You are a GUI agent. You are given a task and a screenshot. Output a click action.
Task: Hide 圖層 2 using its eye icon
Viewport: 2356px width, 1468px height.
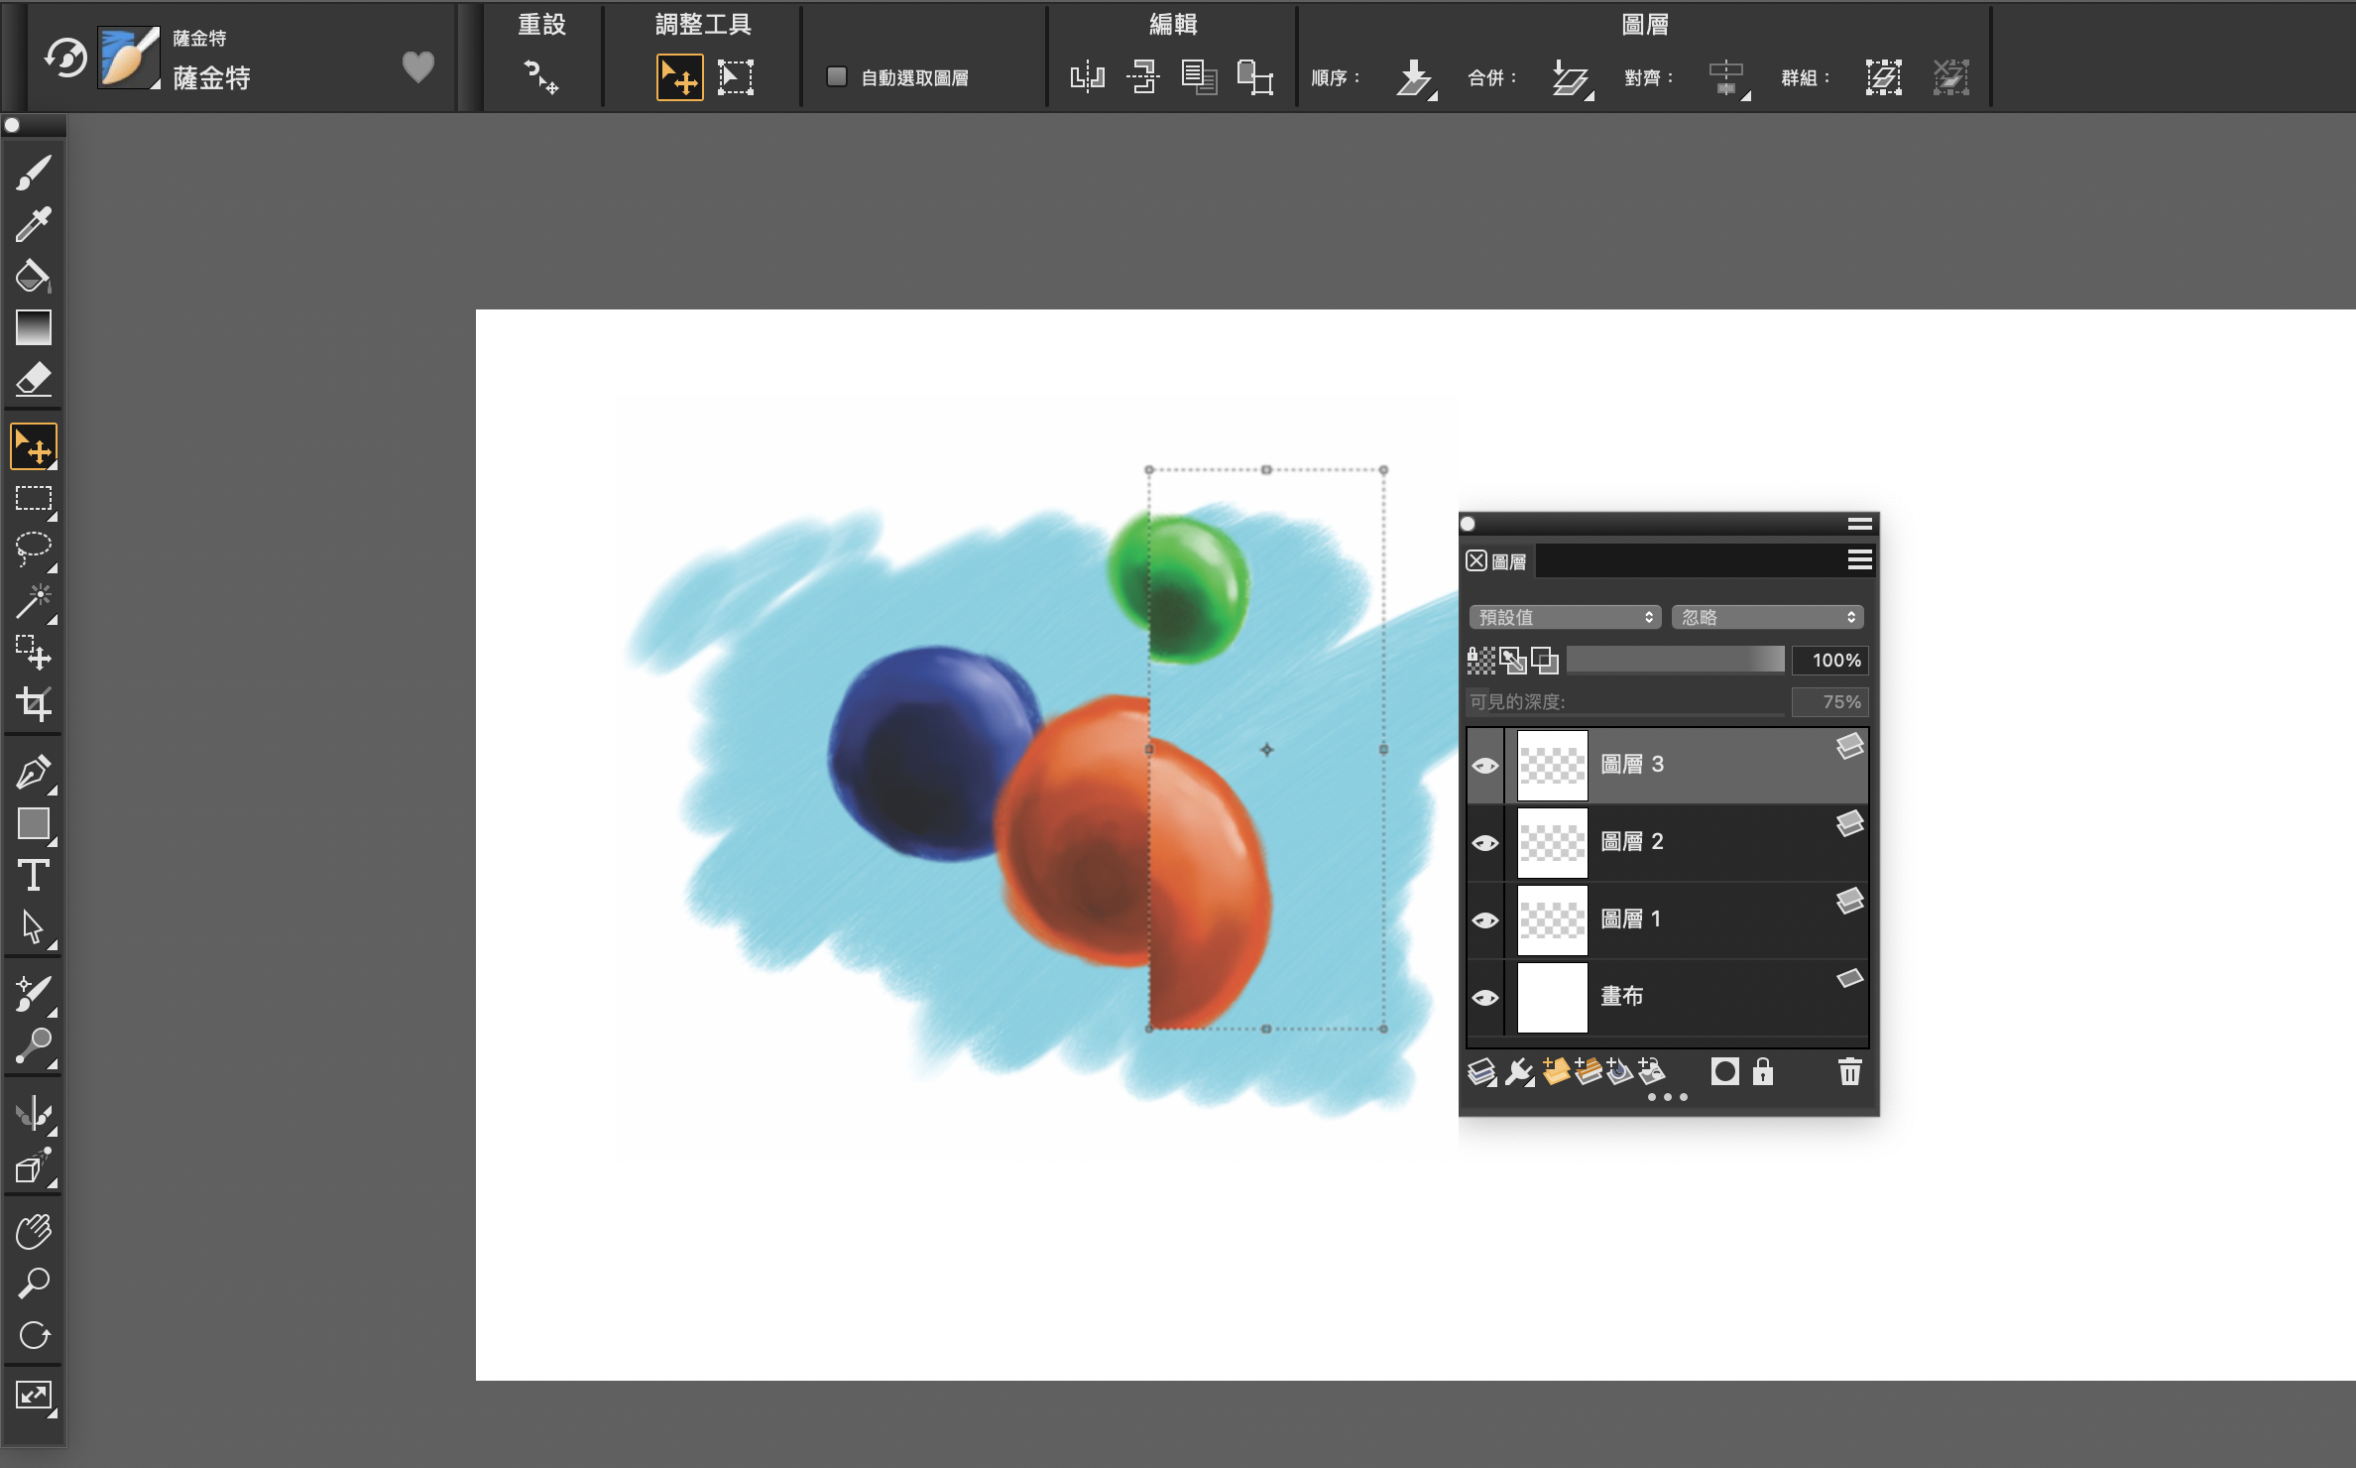tap(1484, 843)
